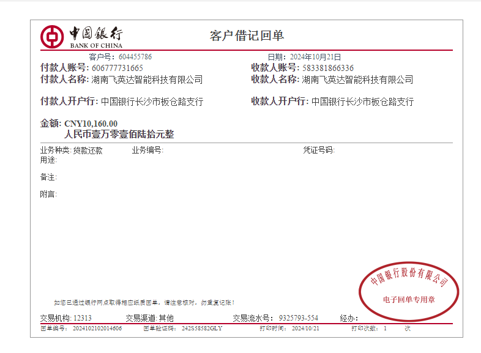
Task: Click the 金额 label
Action: point(51,124)
